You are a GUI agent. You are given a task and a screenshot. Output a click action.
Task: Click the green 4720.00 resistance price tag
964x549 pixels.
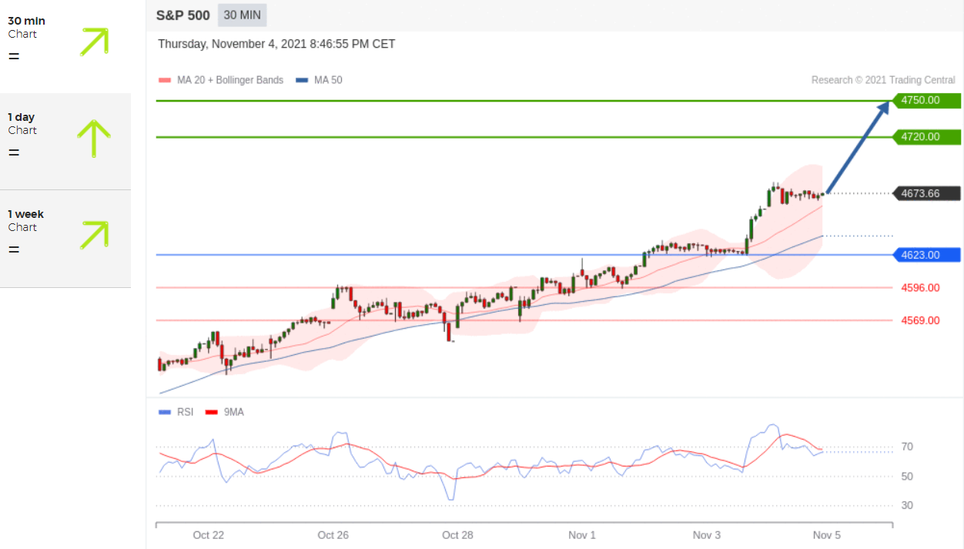pos(926,137)
